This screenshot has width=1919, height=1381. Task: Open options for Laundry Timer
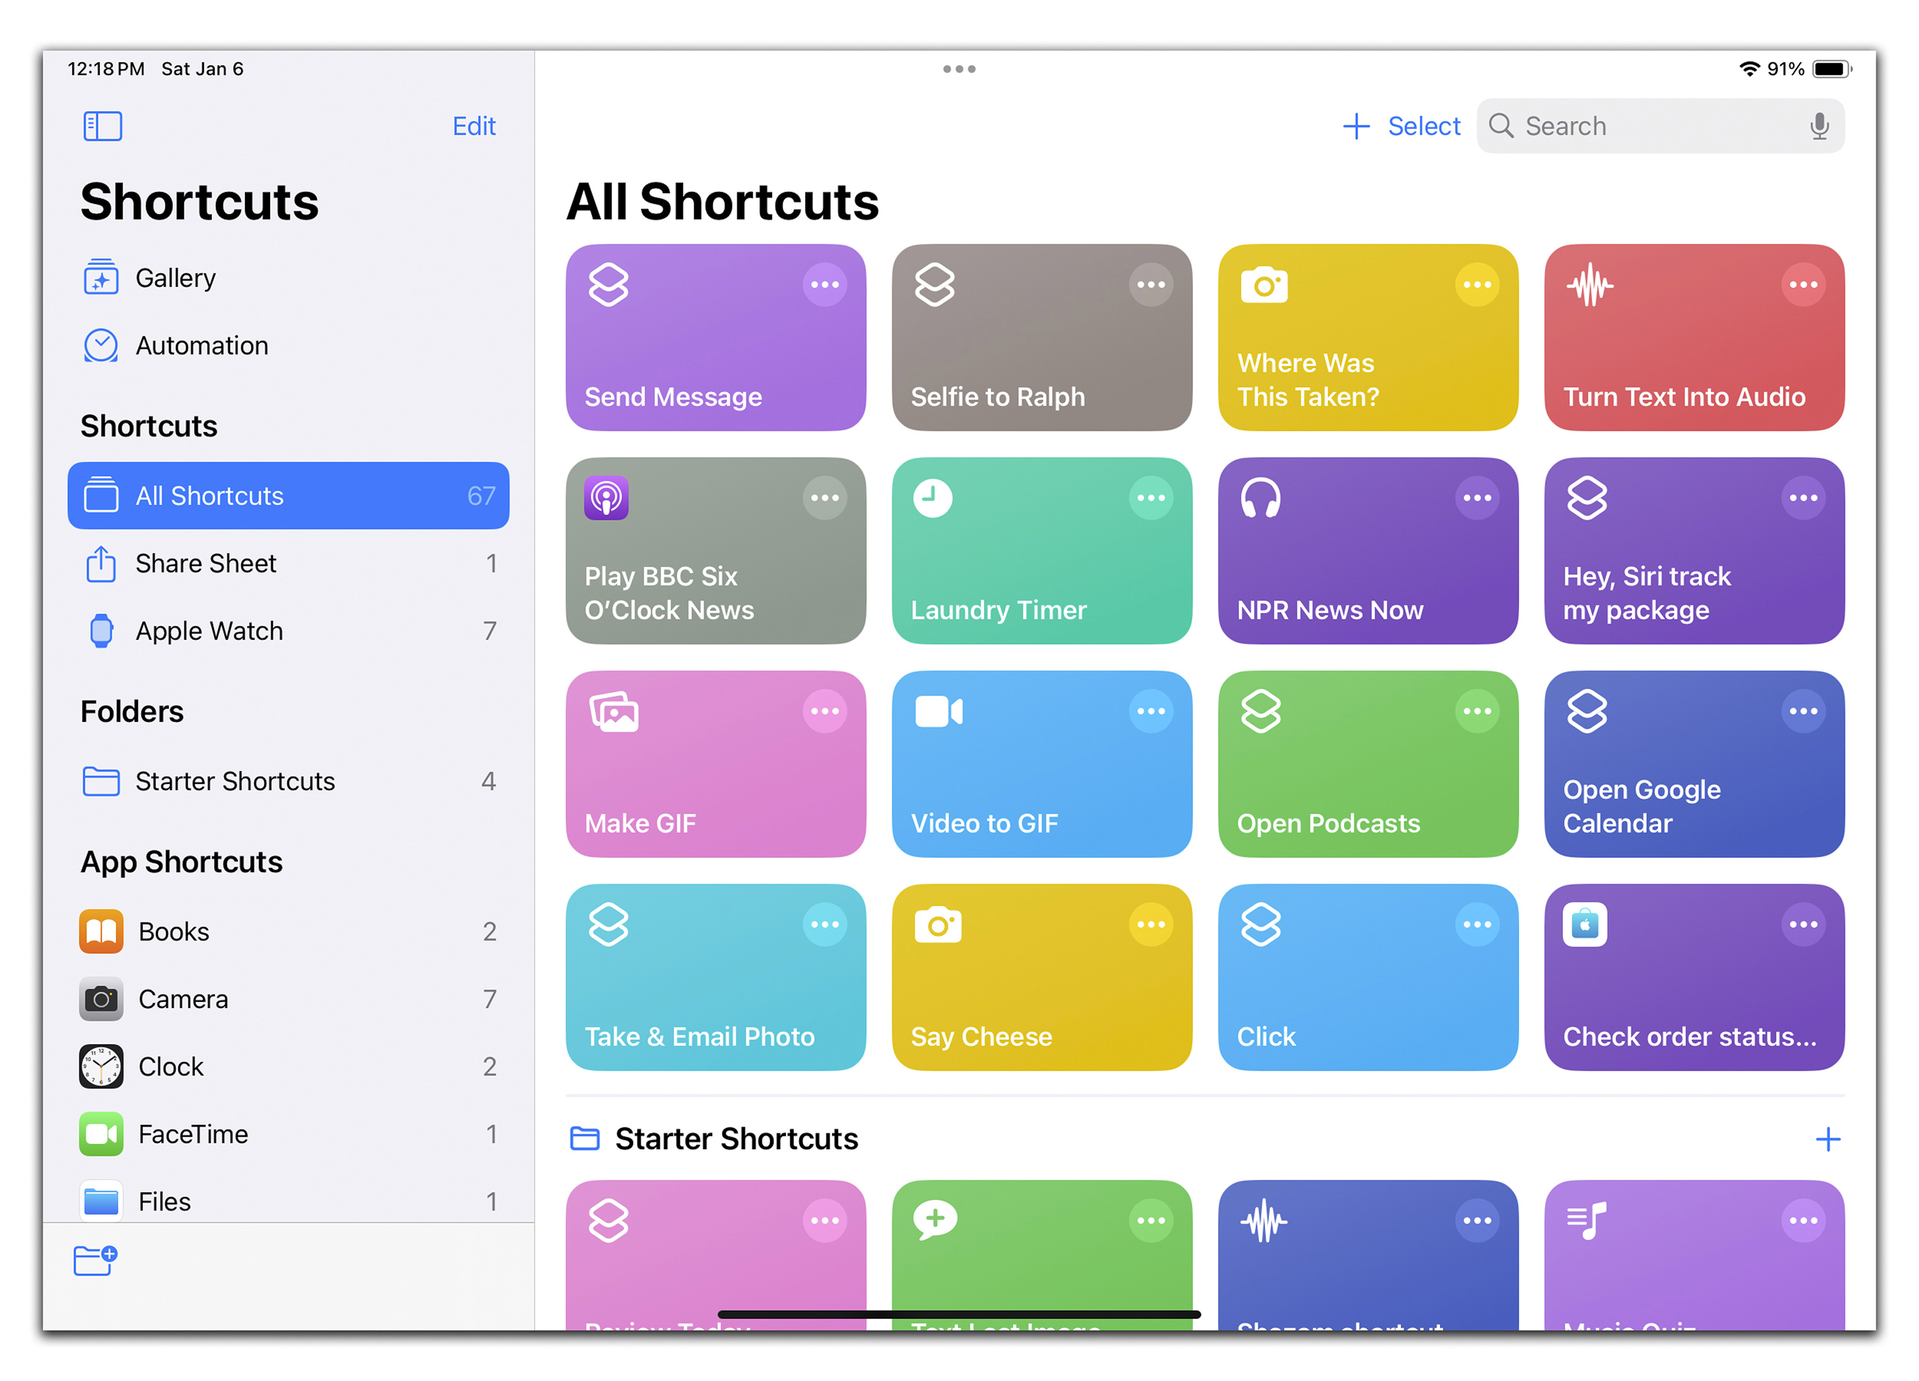click(1151, 498)
